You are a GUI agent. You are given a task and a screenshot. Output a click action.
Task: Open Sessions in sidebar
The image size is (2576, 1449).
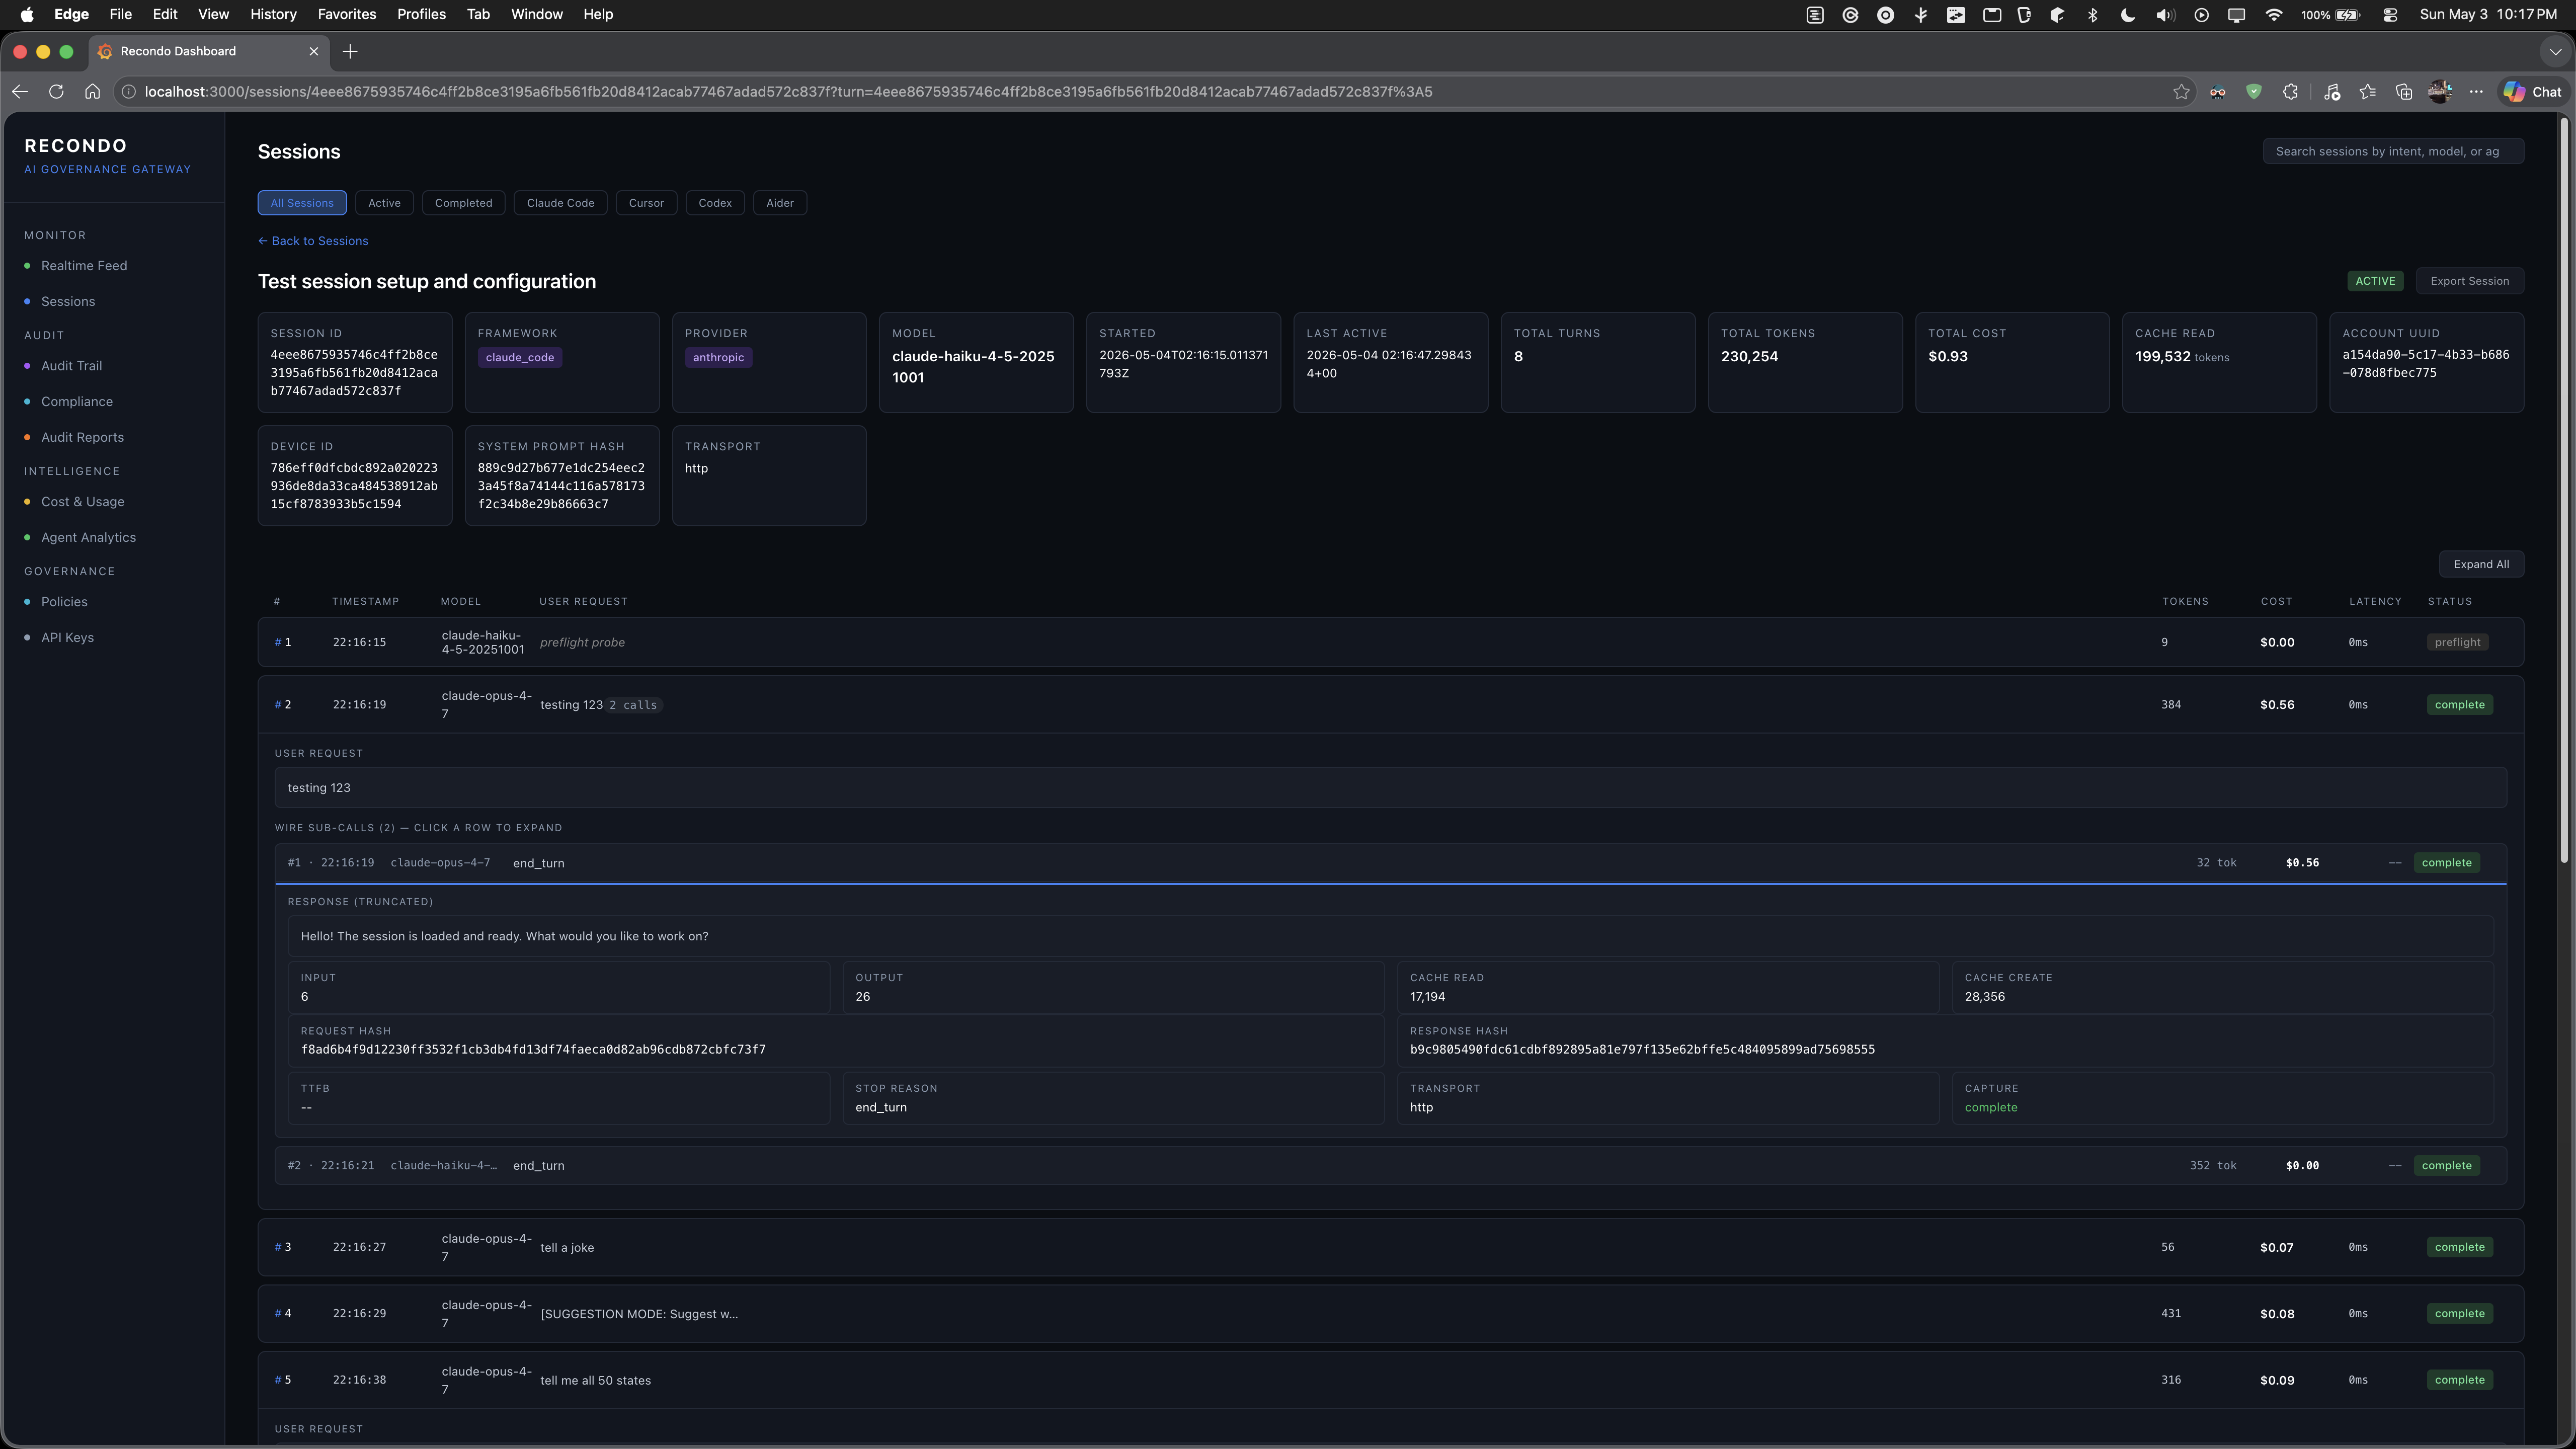point(68,302)
